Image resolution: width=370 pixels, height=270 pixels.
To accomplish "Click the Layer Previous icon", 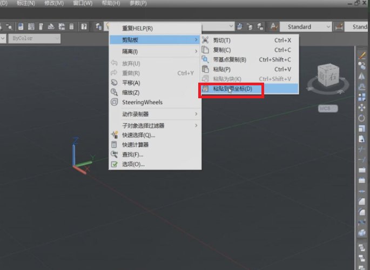I will pos(250,26).
